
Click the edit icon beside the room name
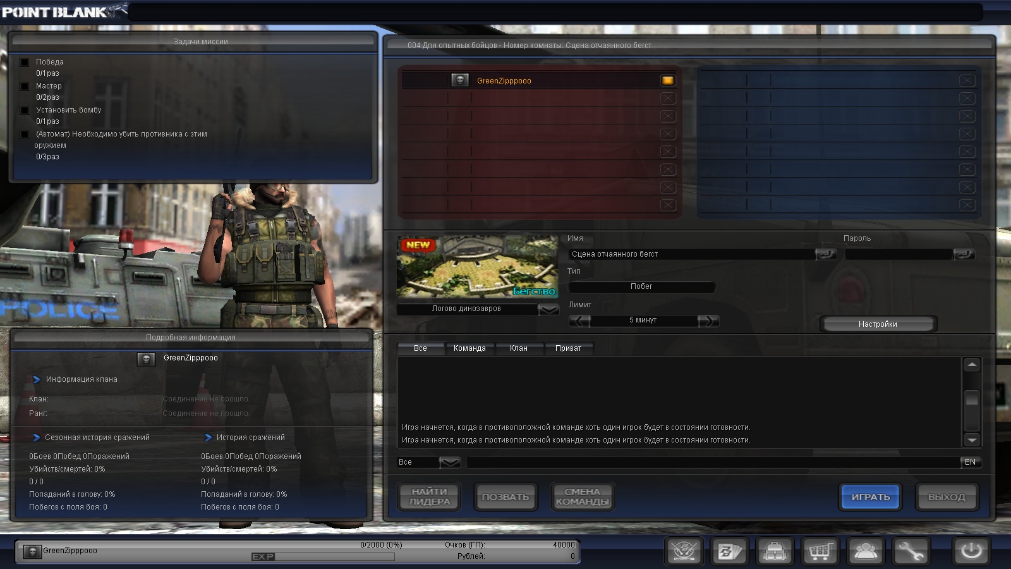(x=826, y=254)
